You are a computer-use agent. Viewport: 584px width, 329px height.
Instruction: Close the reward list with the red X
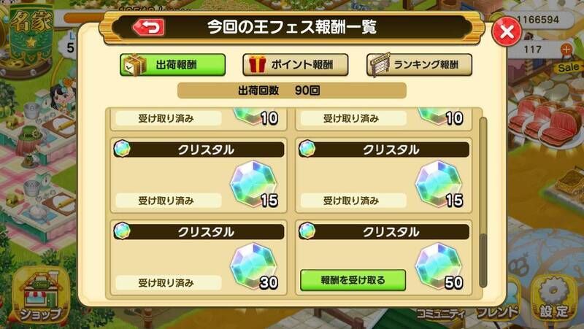507,31
